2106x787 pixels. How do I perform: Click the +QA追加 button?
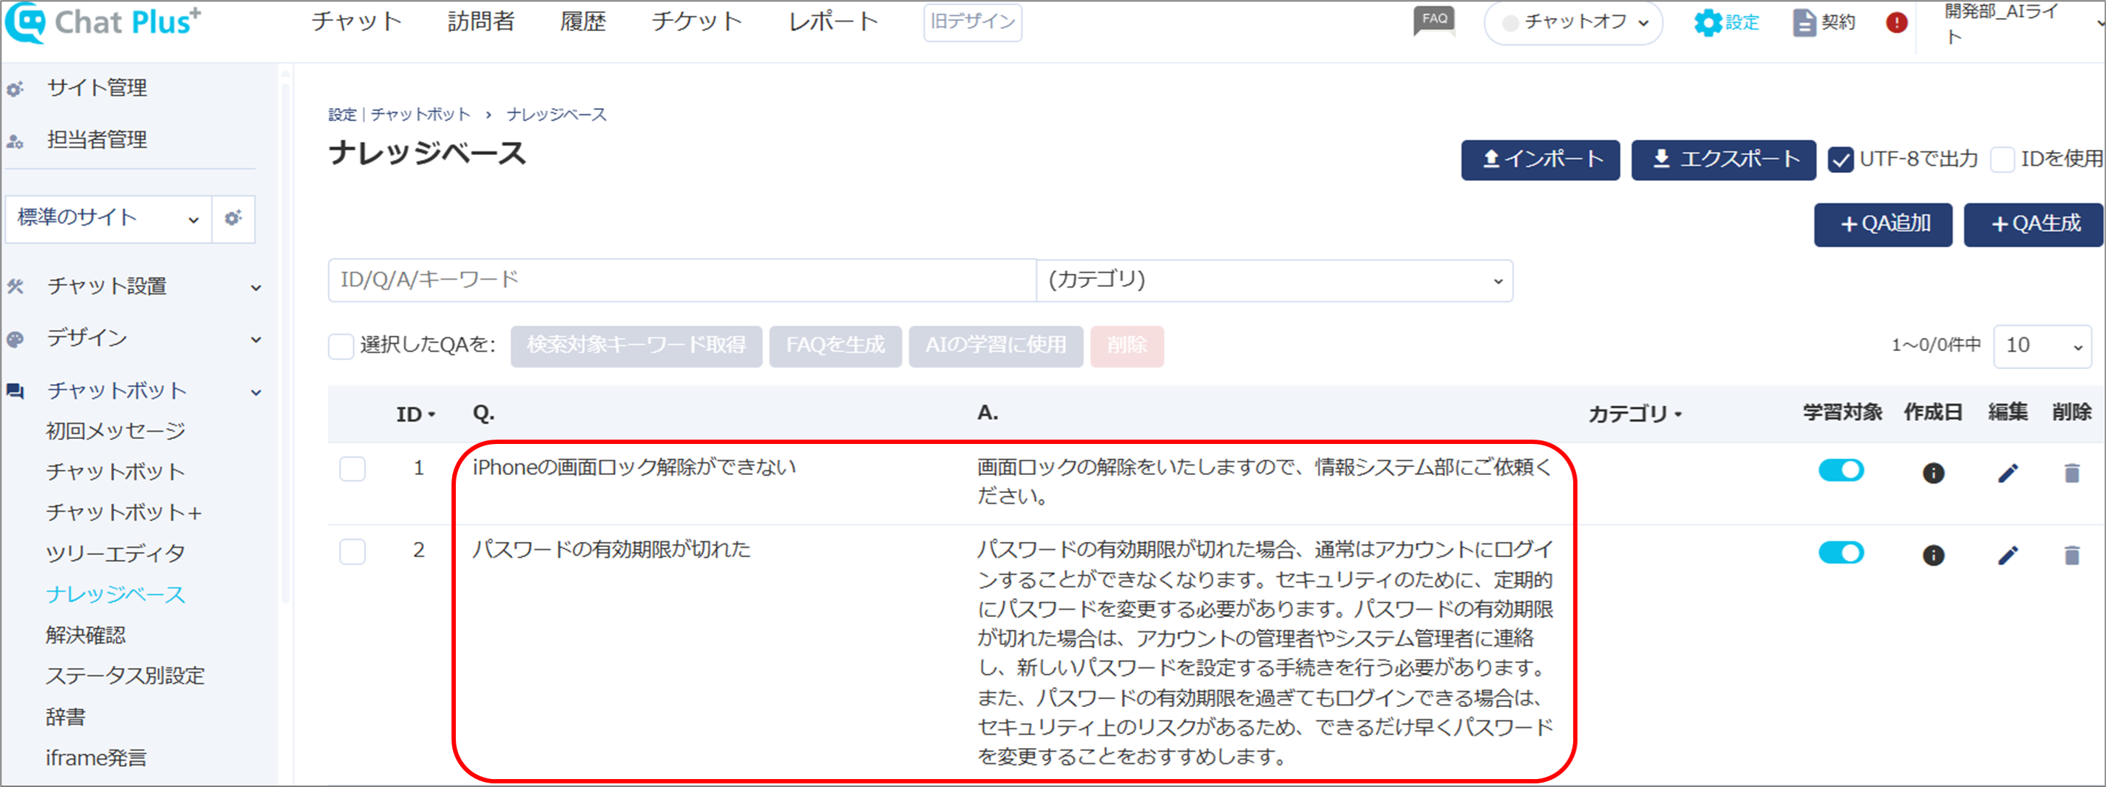pos(1883,224)
